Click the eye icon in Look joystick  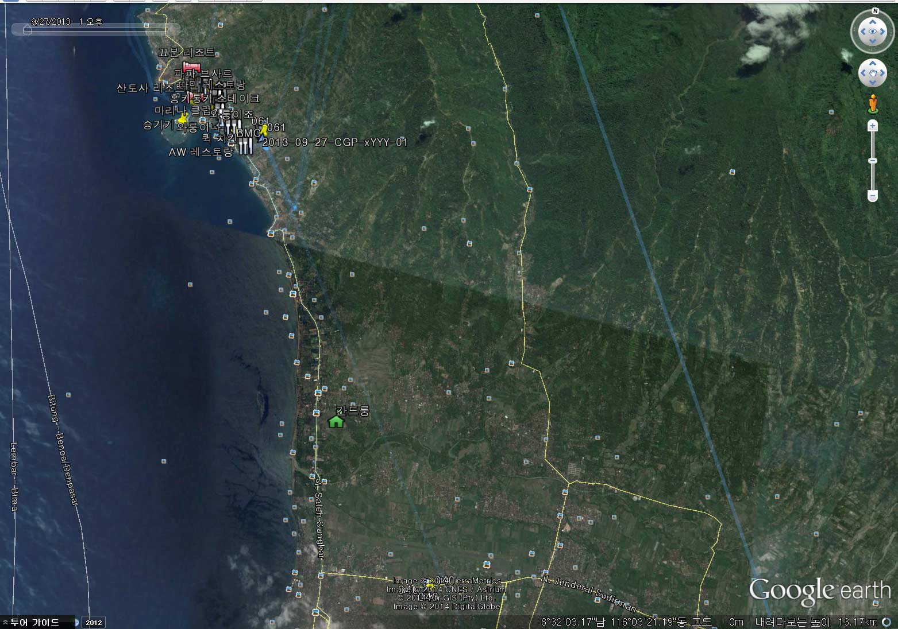(873, 32)
